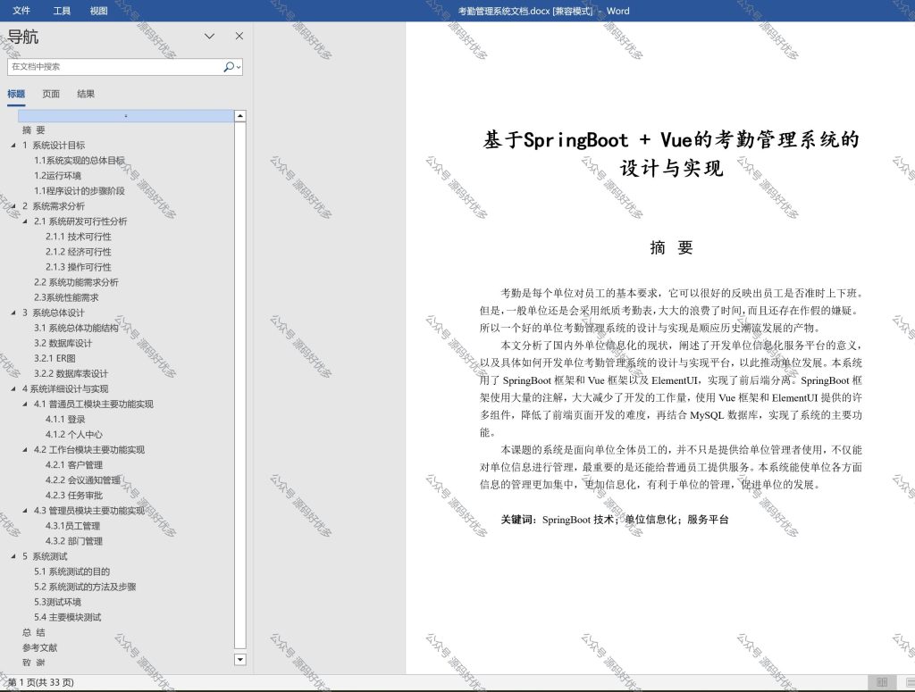Select heading 3.2.2 数据库表设计
Viewport: 915px width, 692px height.
tap(71, 374)
